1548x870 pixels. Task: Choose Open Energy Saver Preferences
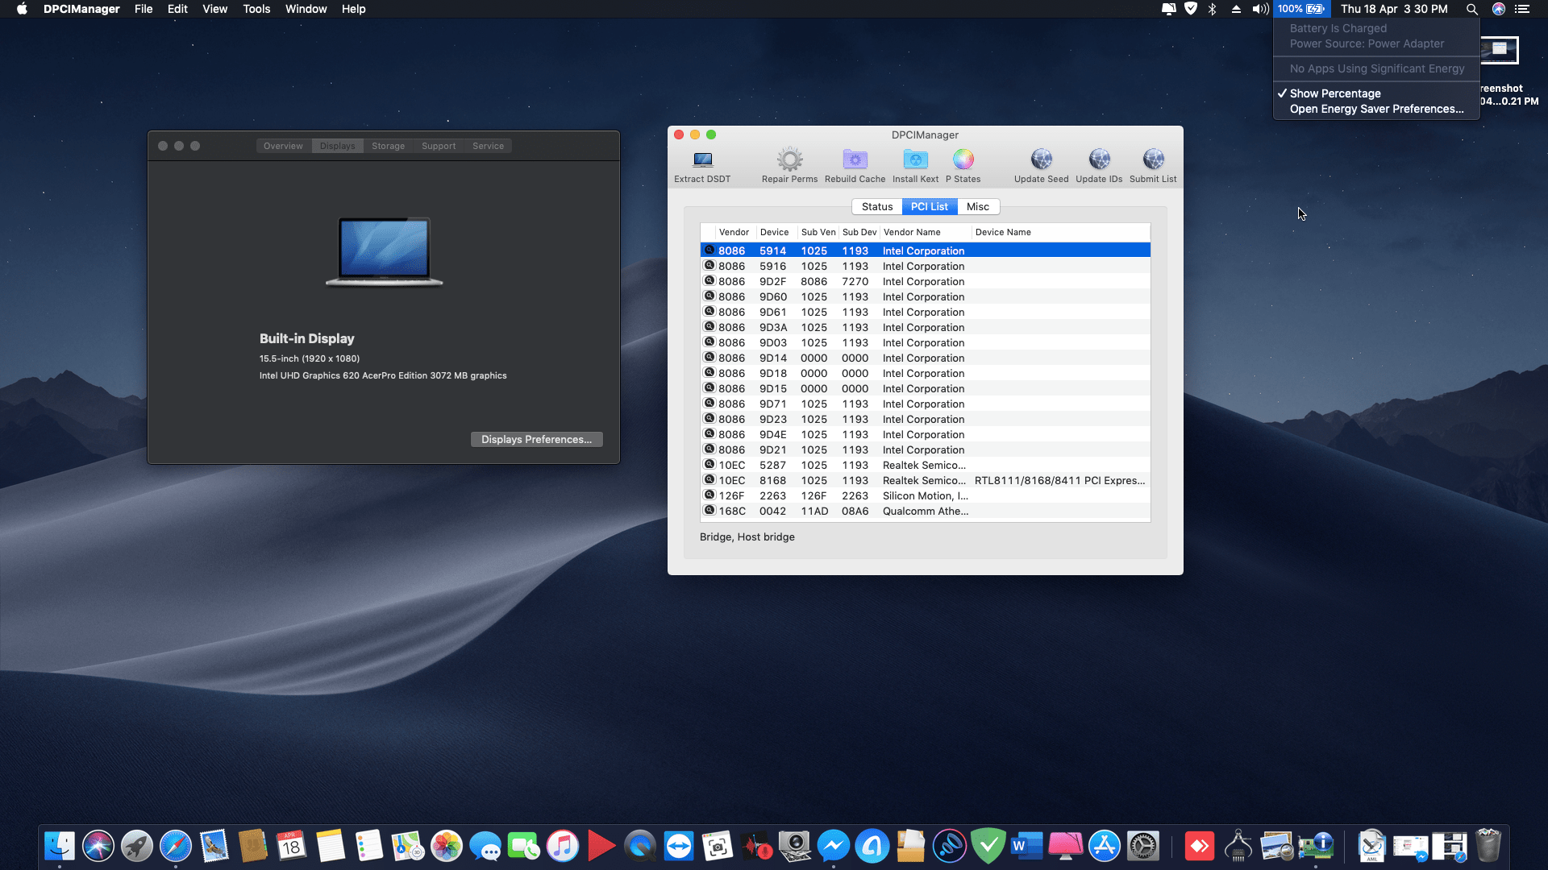click(1376, 110)
